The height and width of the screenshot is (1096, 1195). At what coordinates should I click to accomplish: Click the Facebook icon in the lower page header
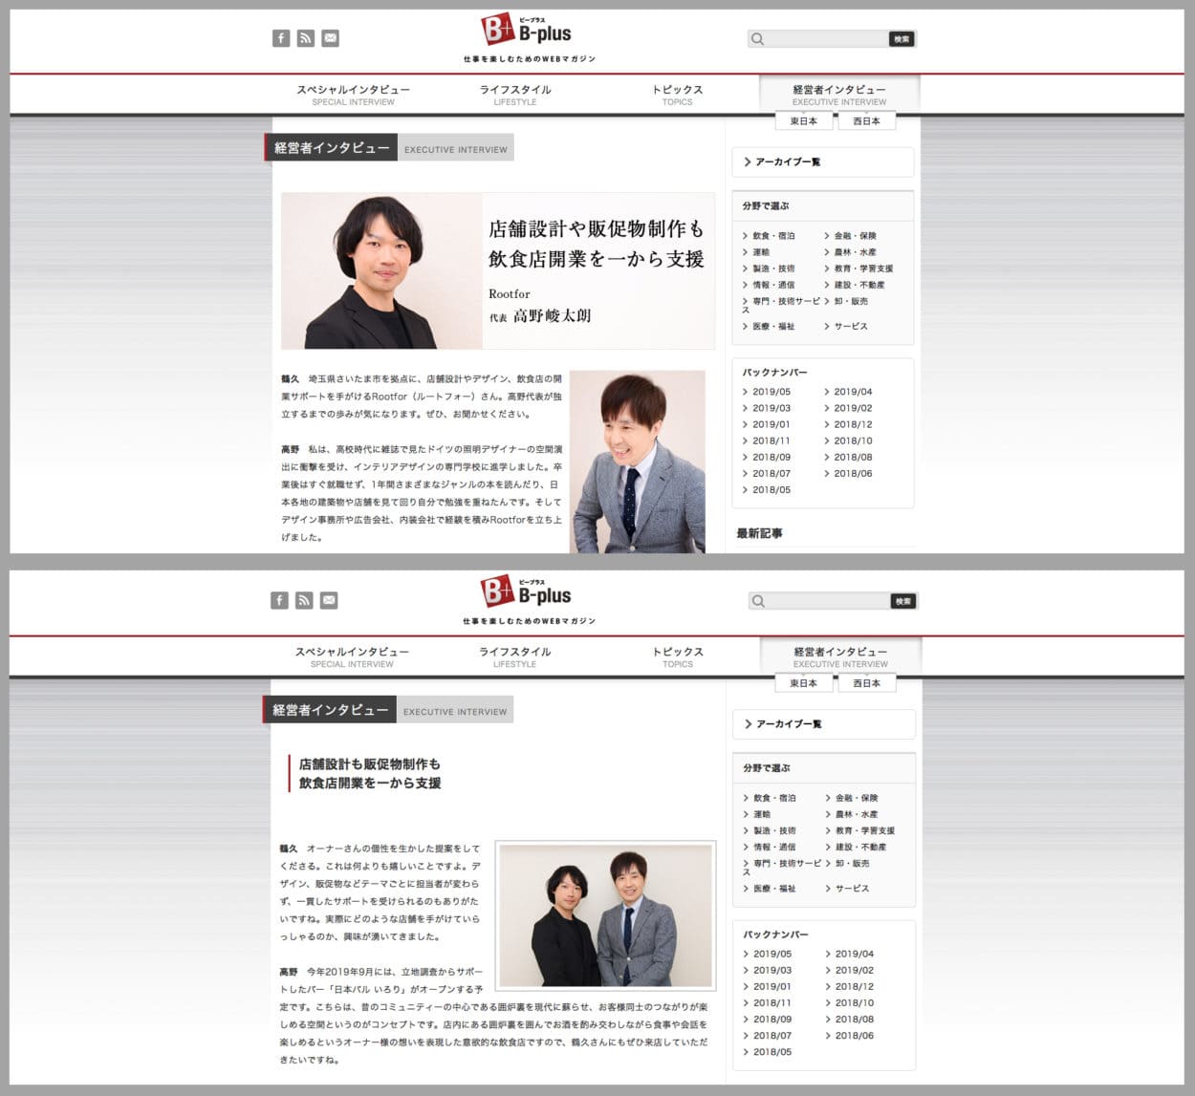tap(279, 600)
